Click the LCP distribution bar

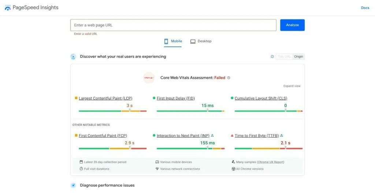113,111
